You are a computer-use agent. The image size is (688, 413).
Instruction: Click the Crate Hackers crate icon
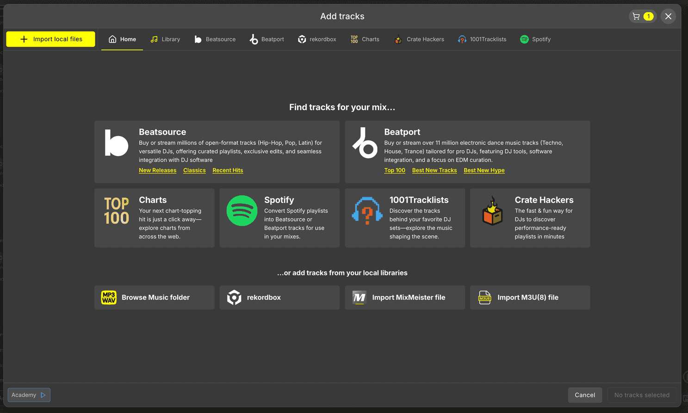tap(492, 212)
